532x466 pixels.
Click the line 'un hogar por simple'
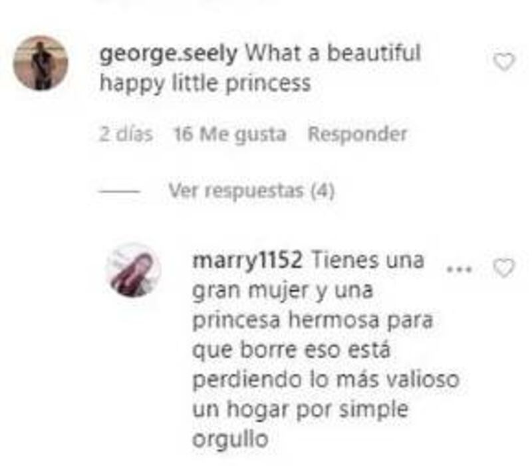(301, 410)
